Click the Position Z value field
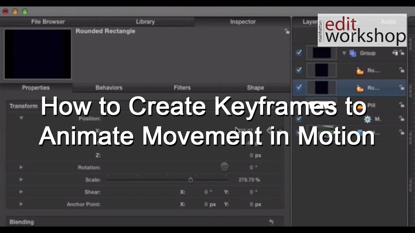 (x=255, y=155)
